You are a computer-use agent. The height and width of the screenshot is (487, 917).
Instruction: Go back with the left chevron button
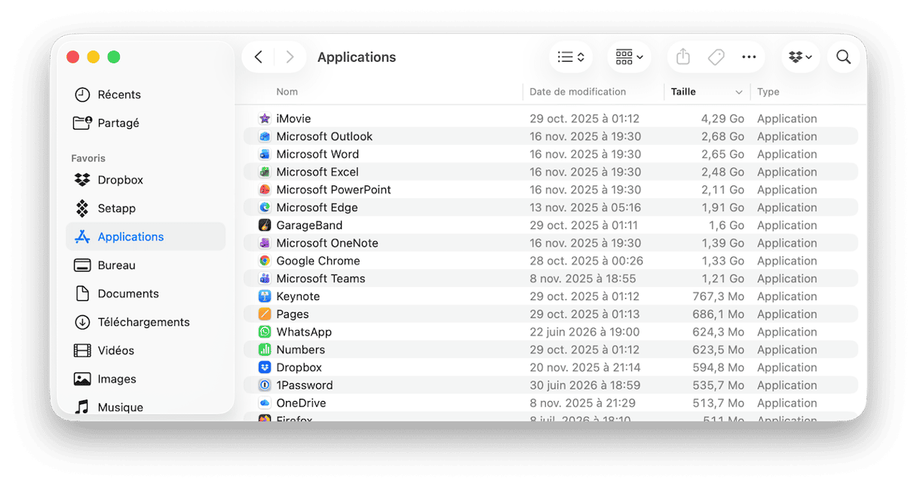pos(259,57)
